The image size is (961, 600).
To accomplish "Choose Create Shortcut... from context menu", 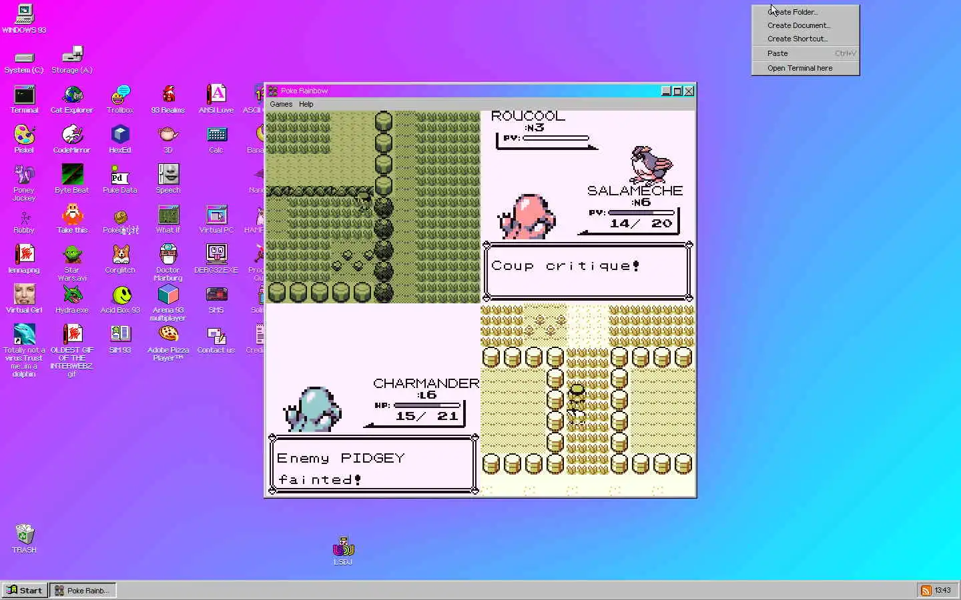I will pos(806,39).
